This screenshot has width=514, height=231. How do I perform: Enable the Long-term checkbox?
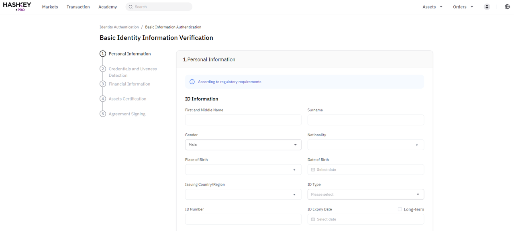[x=400, y=209]
